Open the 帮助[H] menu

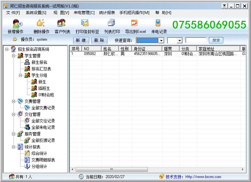click(x=163, y=13)
